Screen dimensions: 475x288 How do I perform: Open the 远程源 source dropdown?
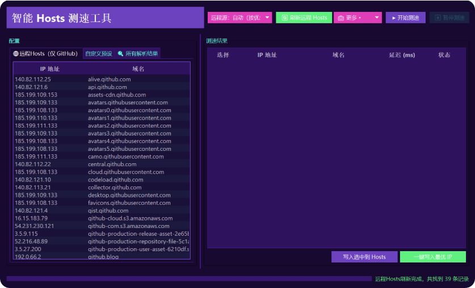click(x=239, y=18)
